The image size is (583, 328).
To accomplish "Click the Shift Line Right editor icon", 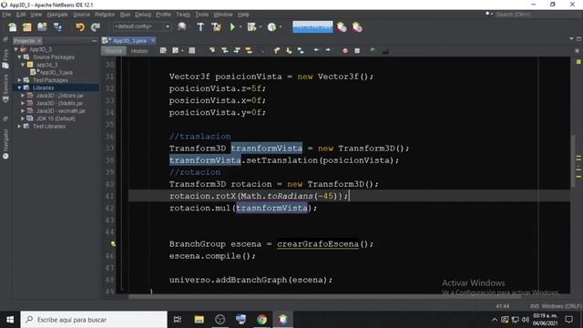I will (328, 50).
